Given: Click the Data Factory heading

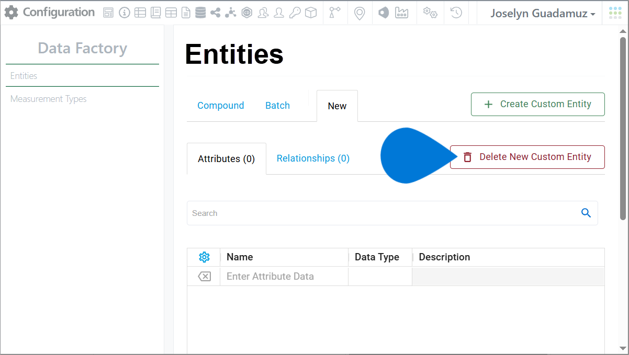Looking at the screenshot, I should click(x=83, y=48).
